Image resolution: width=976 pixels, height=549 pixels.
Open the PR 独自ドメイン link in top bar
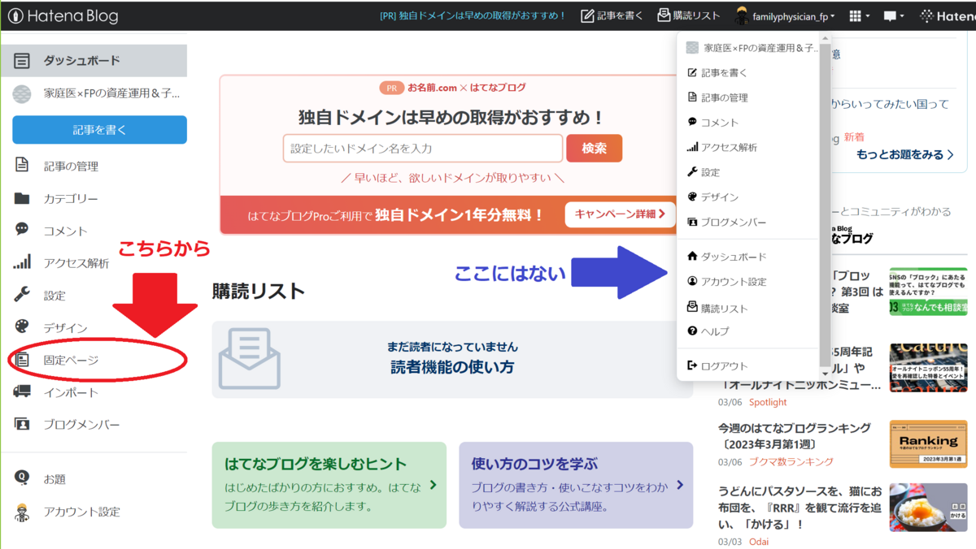click(x=473, y=16)
